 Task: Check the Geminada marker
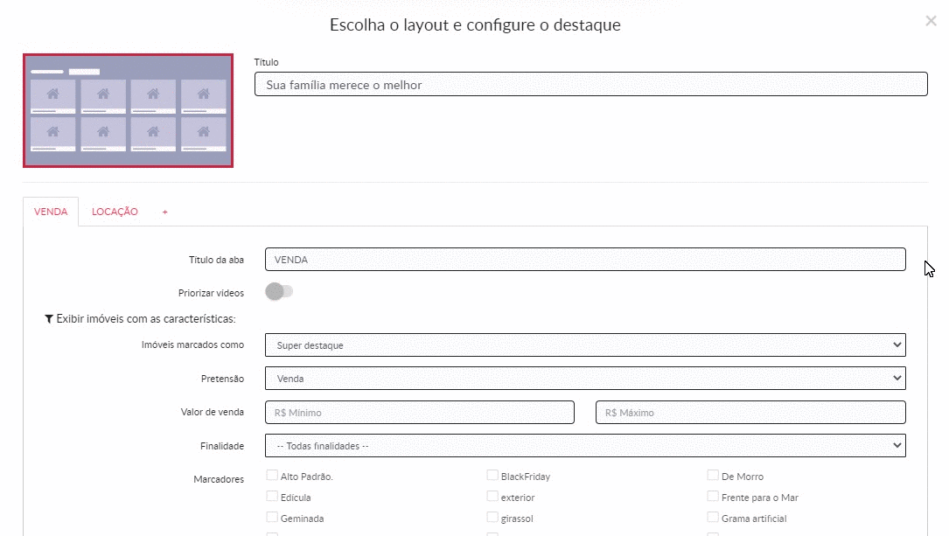(272, 518)
